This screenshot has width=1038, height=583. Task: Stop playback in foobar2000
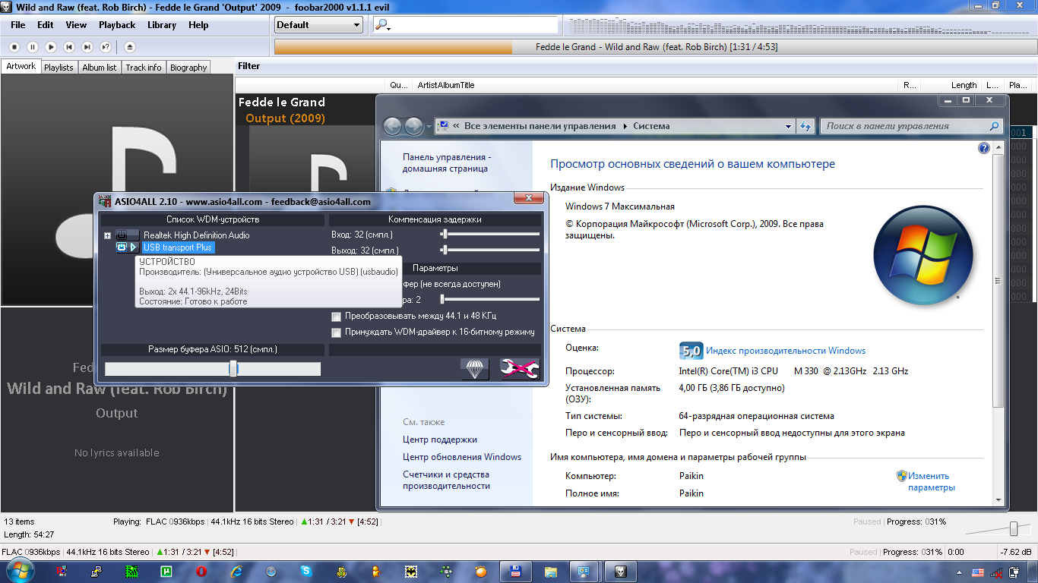click(x=14, y=47)
